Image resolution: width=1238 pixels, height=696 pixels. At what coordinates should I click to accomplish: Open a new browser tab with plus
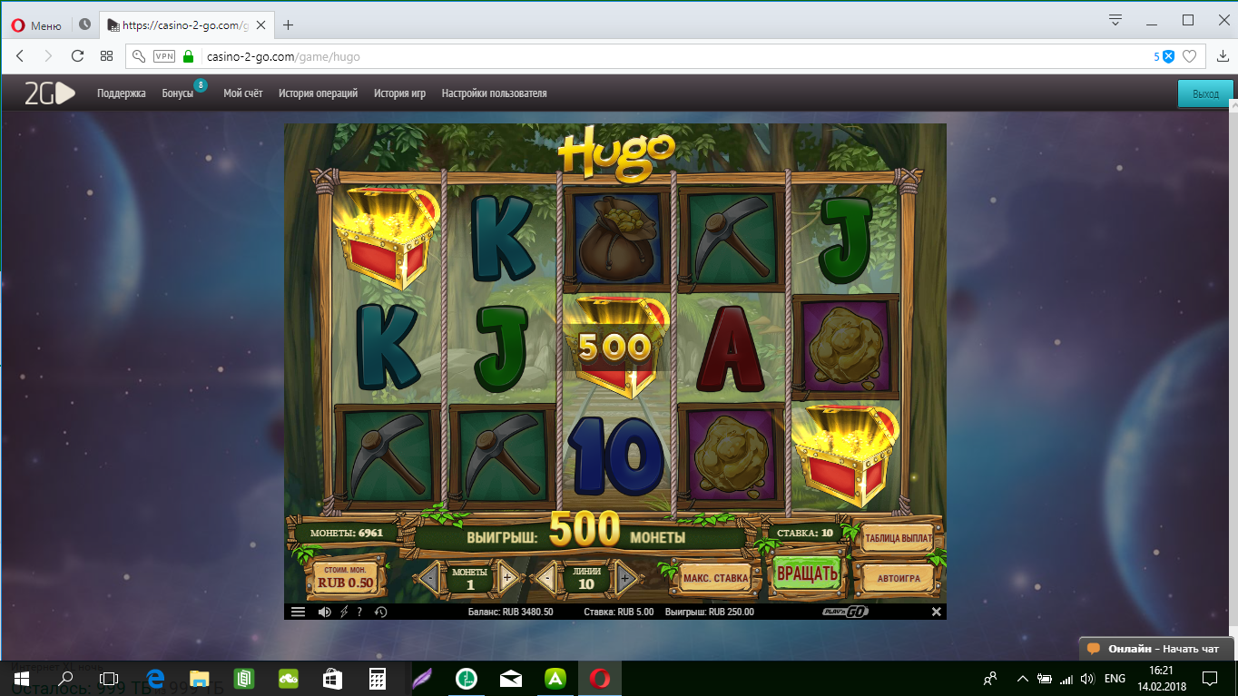pos(289,25)
